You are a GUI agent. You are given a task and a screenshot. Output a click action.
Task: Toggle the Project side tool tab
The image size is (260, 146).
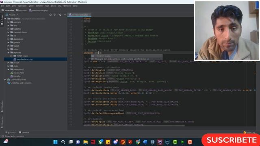click(x=2, y=19)
